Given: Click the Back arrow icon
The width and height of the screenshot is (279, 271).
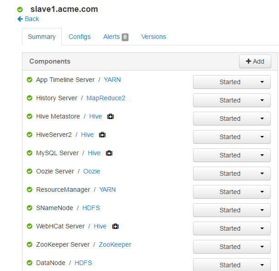Looking at the screenshot, I should click(20, 19).
